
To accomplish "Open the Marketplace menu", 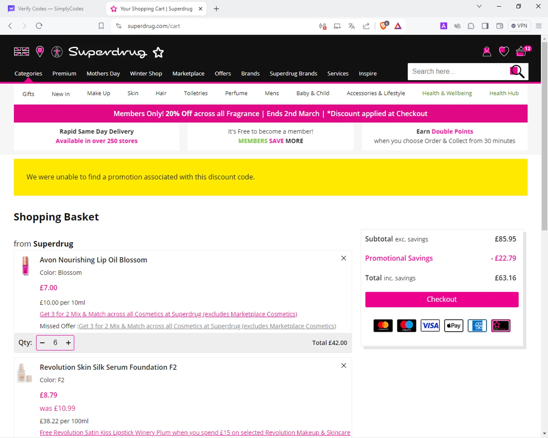I will [x=189, y=73].
